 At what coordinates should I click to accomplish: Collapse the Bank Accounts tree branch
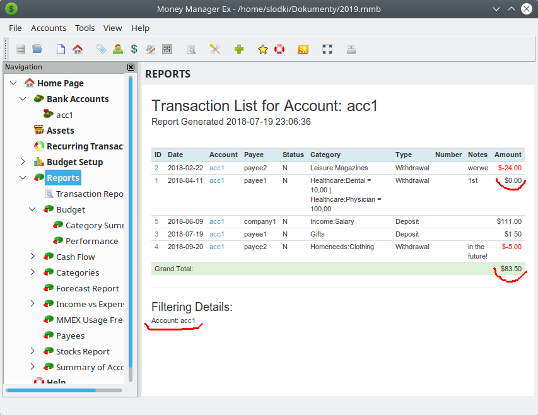click(x=23, y=98)
